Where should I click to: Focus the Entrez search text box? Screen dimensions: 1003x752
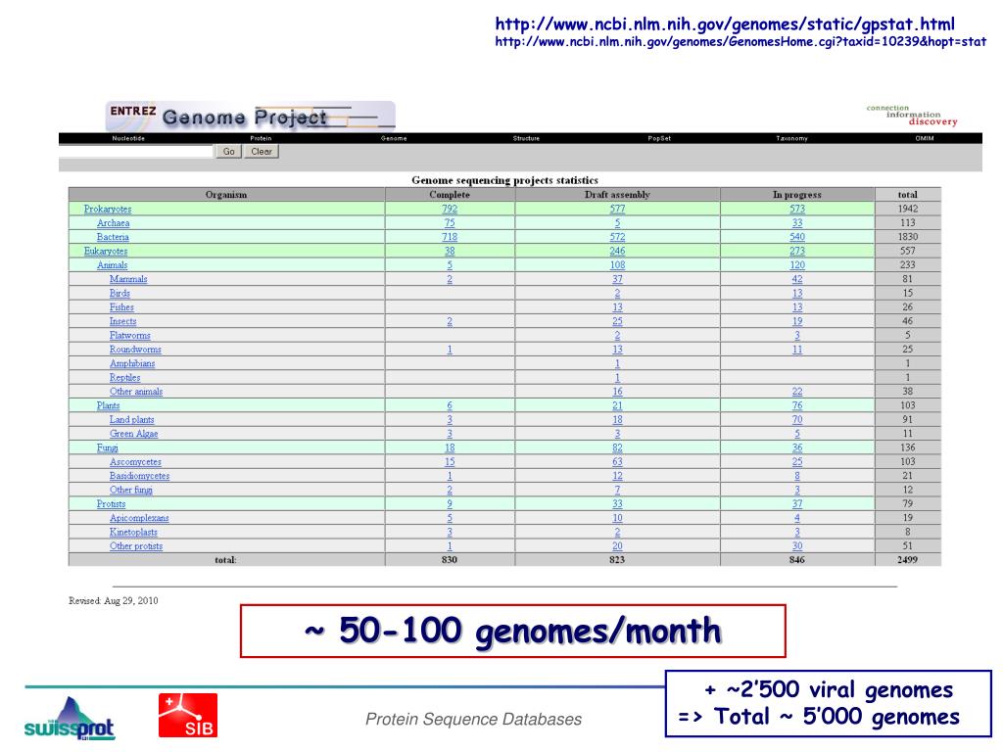[x=136, y=152]
